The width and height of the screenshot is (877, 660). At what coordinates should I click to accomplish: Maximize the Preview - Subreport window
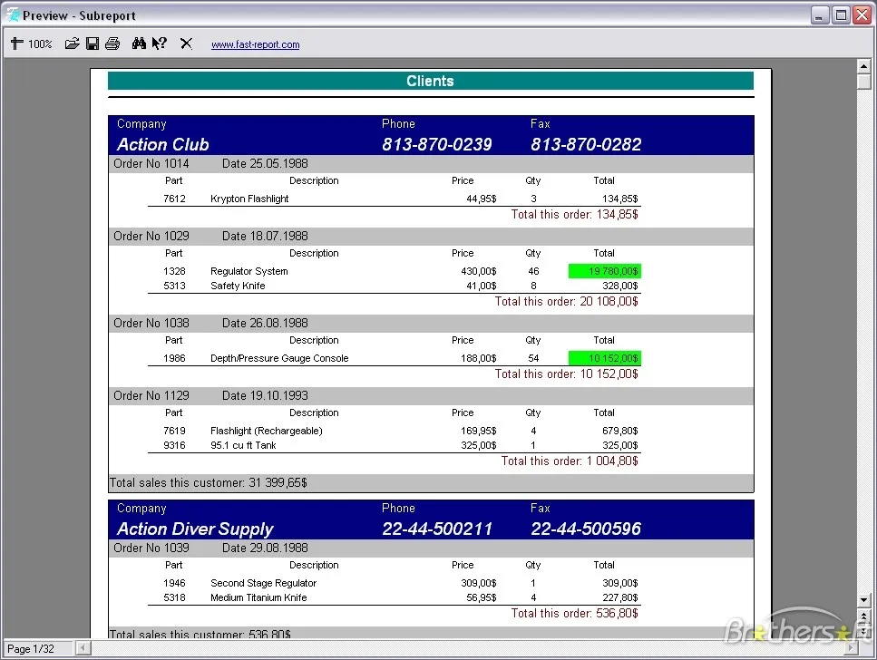click(841, 15)
